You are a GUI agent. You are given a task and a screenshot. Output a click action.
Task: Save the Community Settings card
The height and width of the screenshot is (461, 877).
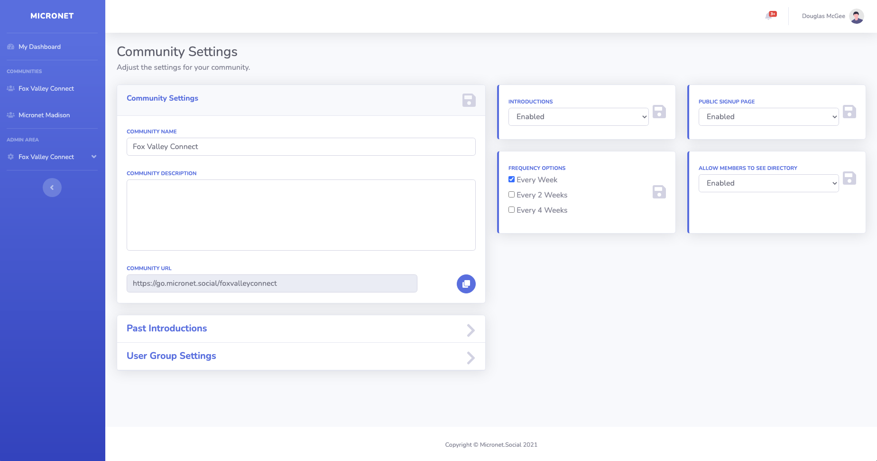469,100
